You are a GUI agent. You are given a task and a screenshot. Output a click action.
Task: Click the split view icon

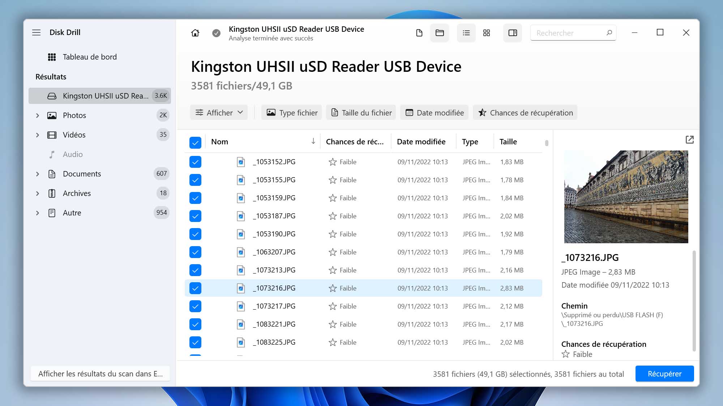point(513,32)
